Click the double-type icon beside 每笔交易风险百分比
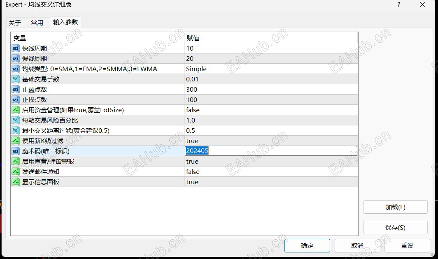Image resolution: width=438 pixels, height=259 pixels. [x=16, y=120]
